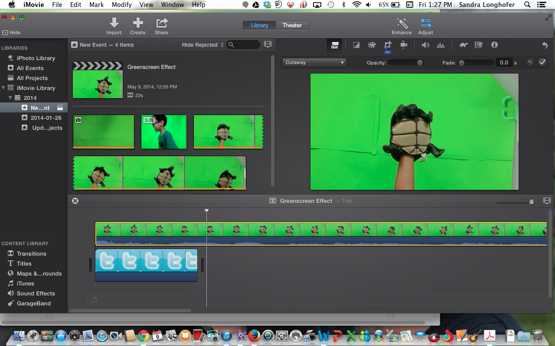Screen dimensions: 555x346
Task: Open the Mark menu
Action: point(96,5)
